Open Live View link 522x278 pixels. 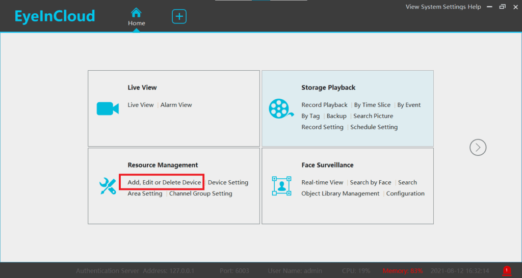pyautogui.click(x=141, y=105)
